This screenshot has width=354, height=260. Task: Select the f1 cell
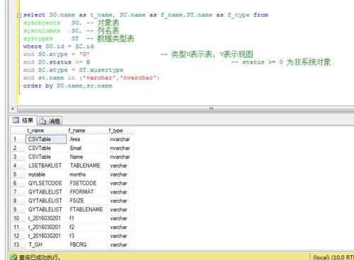pyautogui.click(x=87, y=218)
